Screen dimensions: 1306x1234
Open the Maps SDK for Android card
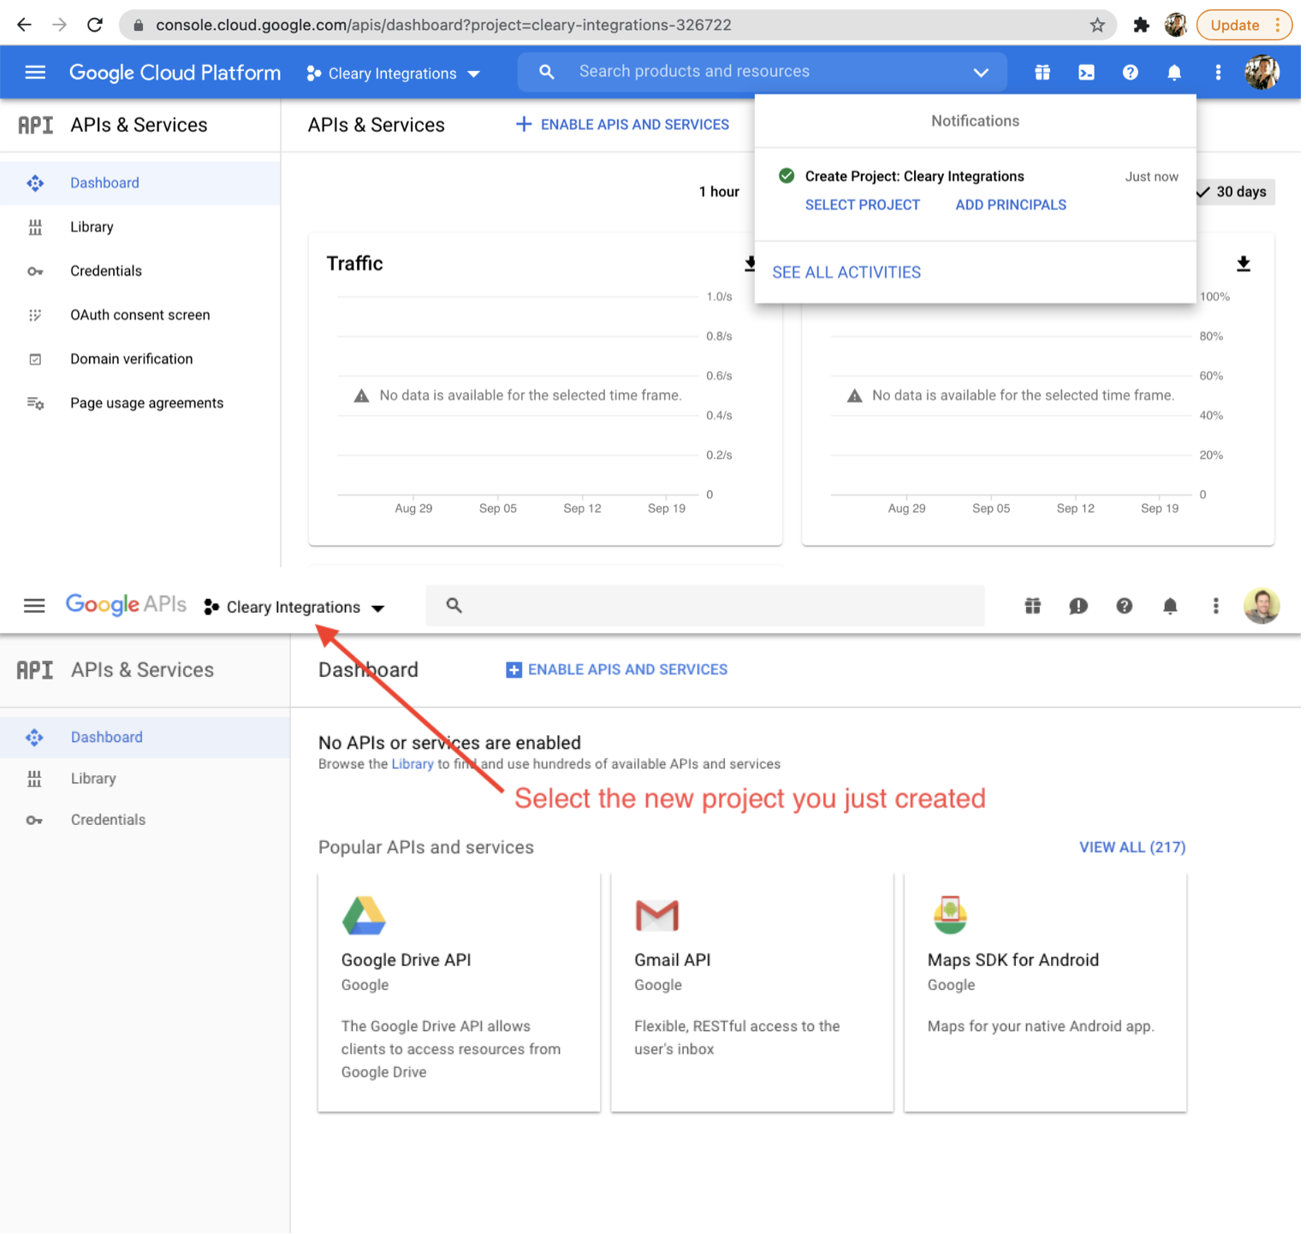click(1045, 993)
